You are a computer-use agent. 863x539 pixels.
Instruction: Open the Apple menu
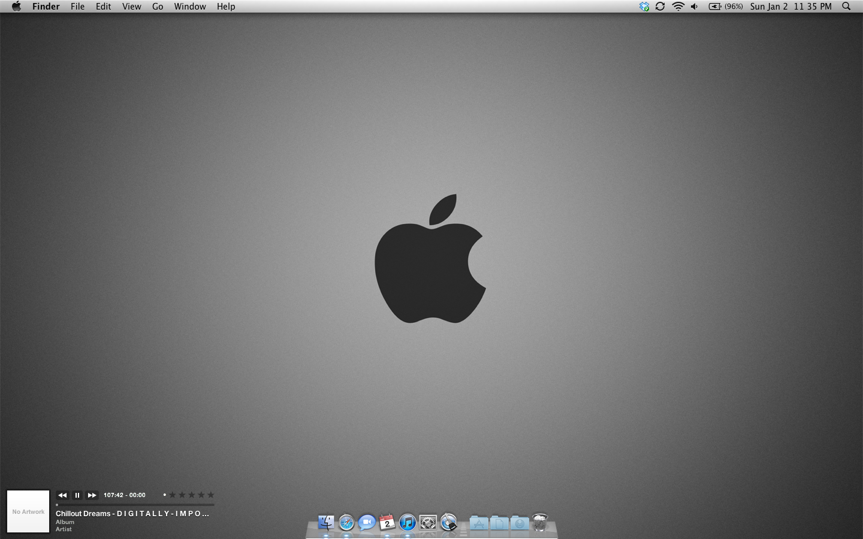tap(16, 7)
